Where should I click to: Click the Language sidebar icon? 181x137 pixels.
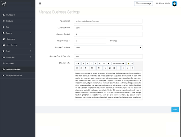click(x=4, y=63)
